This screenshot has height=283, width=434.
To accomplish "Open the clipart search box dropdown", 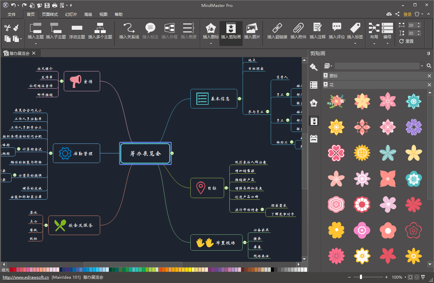I will point(422,66).
